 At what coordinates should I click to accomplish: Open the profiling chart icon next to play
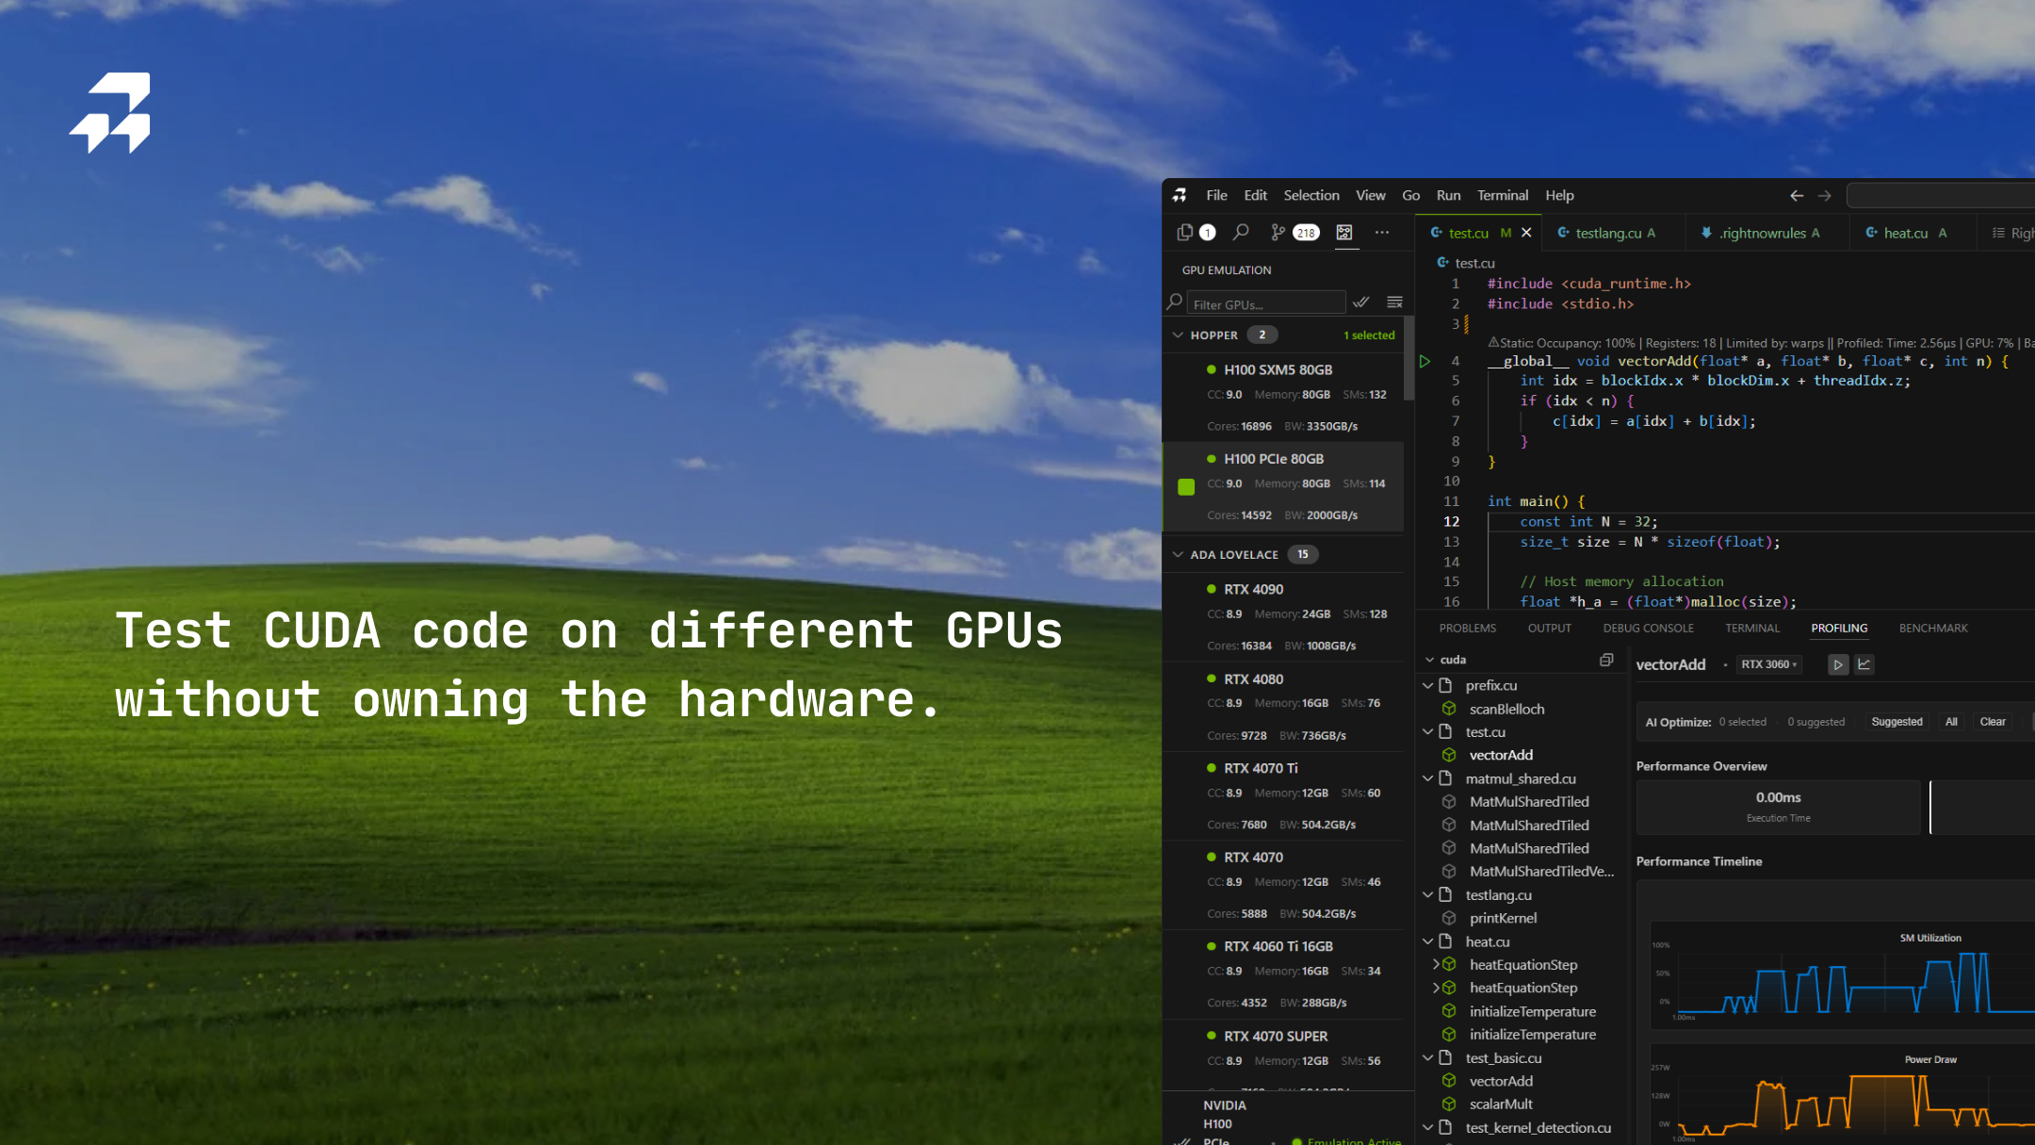coord(1864,664)
